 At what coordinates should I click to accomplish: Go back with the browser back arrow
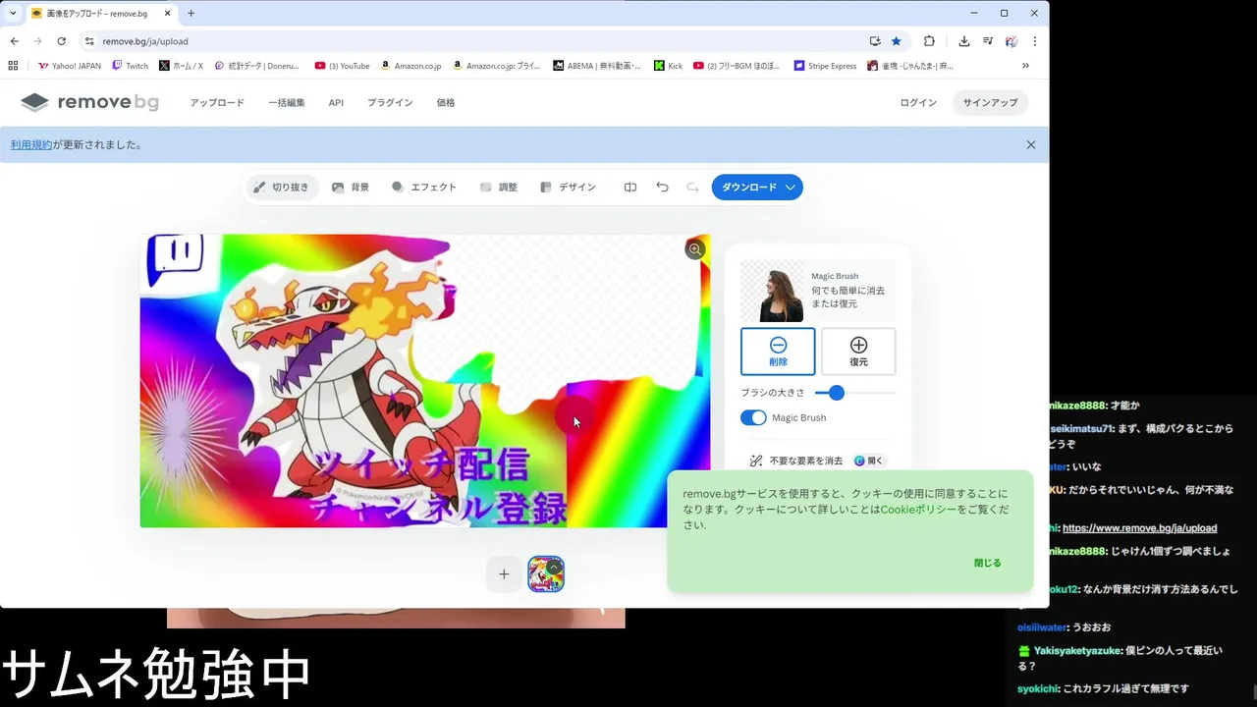[15, 41]
